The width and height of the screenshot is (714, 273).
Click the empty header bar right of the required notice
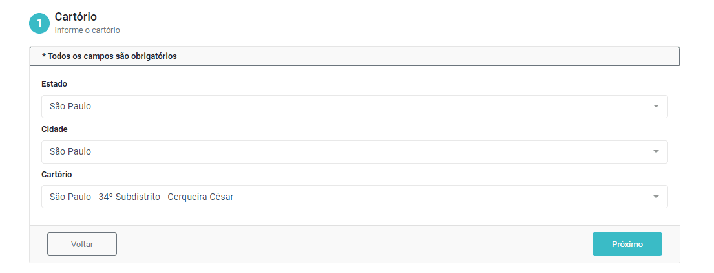[x=428, y=56]
